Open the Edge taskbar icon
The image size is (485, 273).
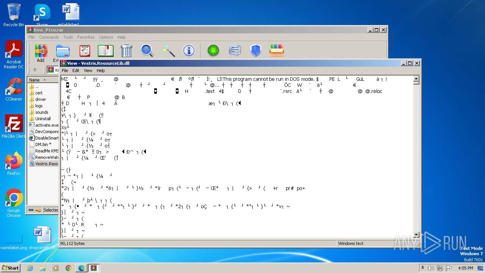pos(81,268)
